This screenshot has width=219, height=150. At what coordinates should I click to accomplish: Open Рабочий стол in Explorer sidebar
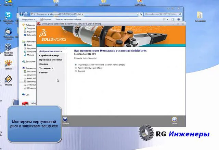coord(31,35)
